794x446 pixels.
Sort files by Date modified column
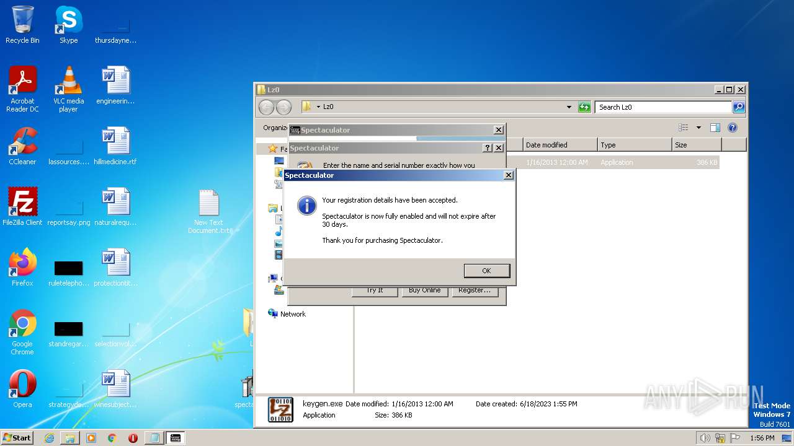(x=560, y=145)
